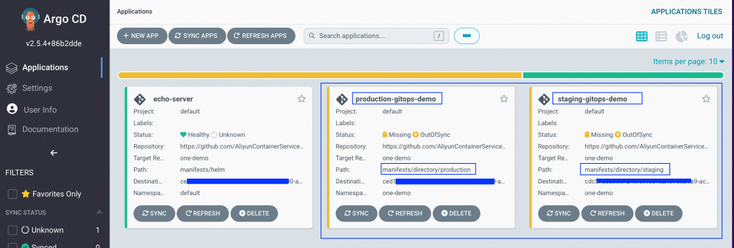Click the yellow OutOfSync status bar segment
Screen dimensions: 734x248
(319, 75)
